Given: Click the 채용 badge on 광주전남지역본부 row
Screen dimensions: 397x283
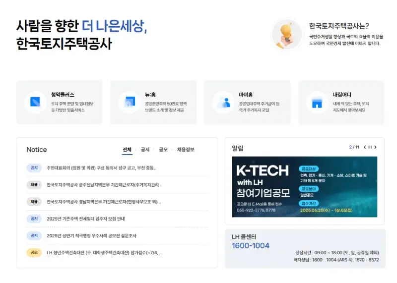Looking at the screenshot, I should (34, 185).
